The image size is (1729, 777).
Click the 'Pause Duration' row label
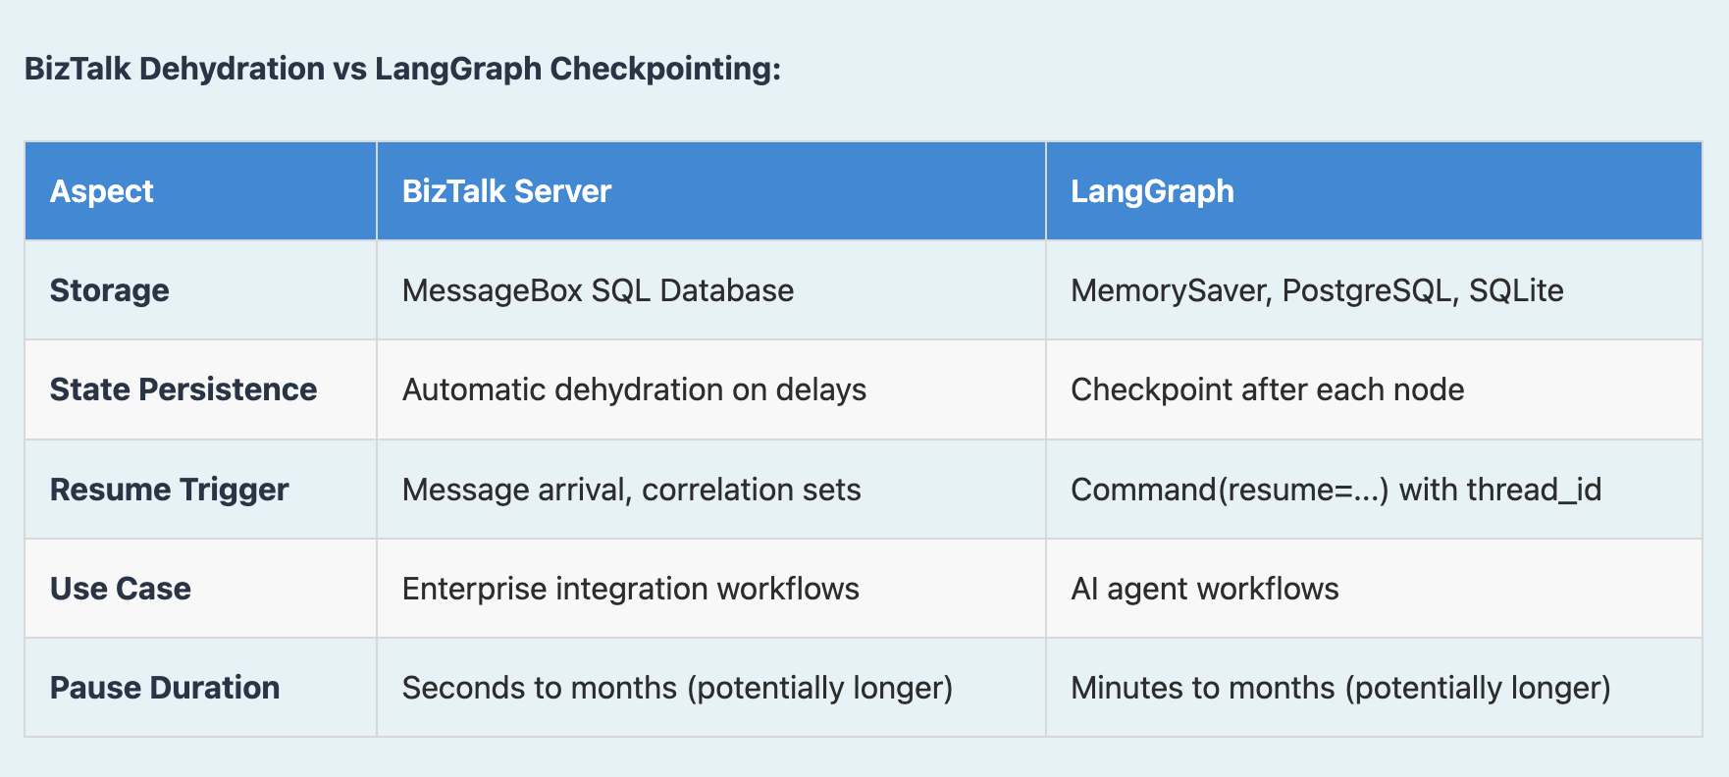(200, 687)
